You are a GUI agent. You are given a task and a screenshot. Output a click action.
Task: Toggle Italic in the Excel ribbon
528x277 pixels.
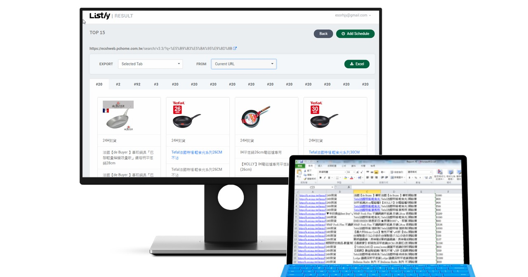[325, 178]
